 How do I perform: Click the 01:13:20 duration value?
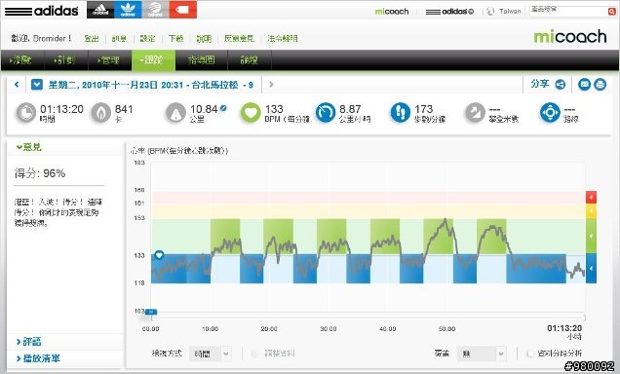coord(61,109)
